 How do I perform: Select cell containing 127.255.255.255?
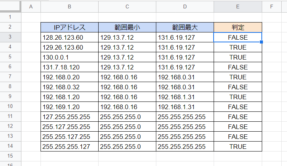[70, 117]
